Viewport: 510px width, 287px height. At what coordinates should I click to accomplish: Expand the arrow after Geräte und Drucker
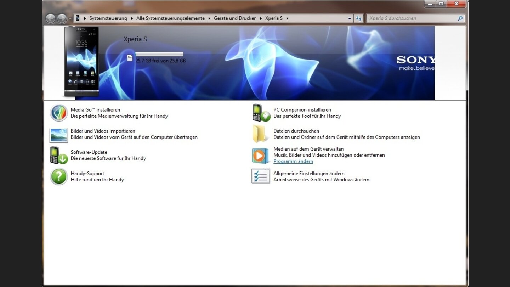coord(261,18)
